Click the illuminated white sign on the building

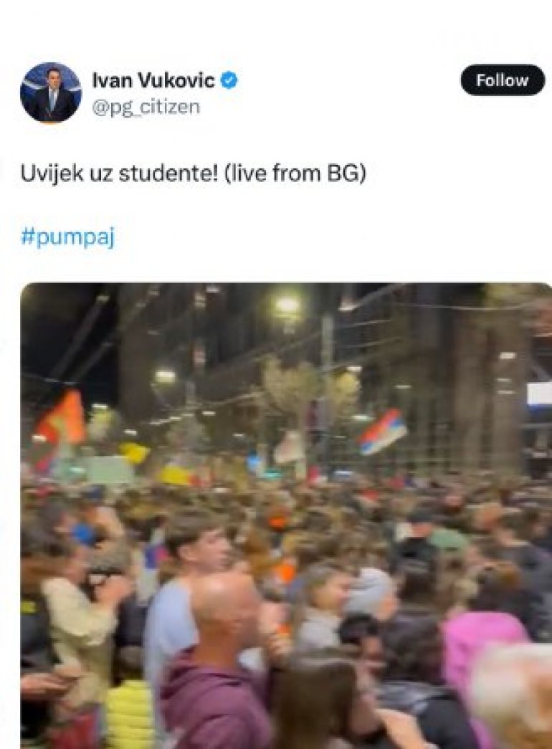click(x=539, y=395)
